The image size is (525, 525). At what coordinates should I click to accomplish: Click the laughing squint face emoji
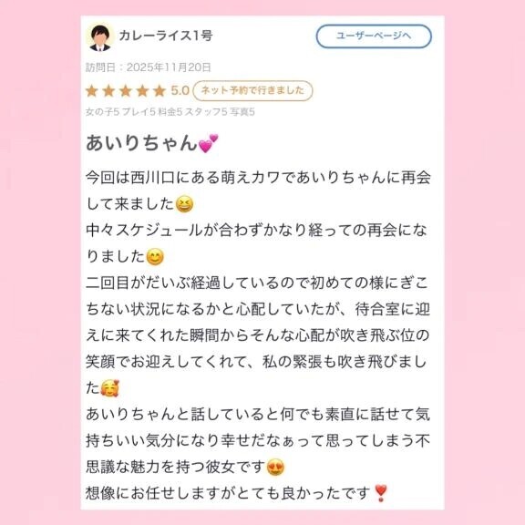[x=184, y=204]
